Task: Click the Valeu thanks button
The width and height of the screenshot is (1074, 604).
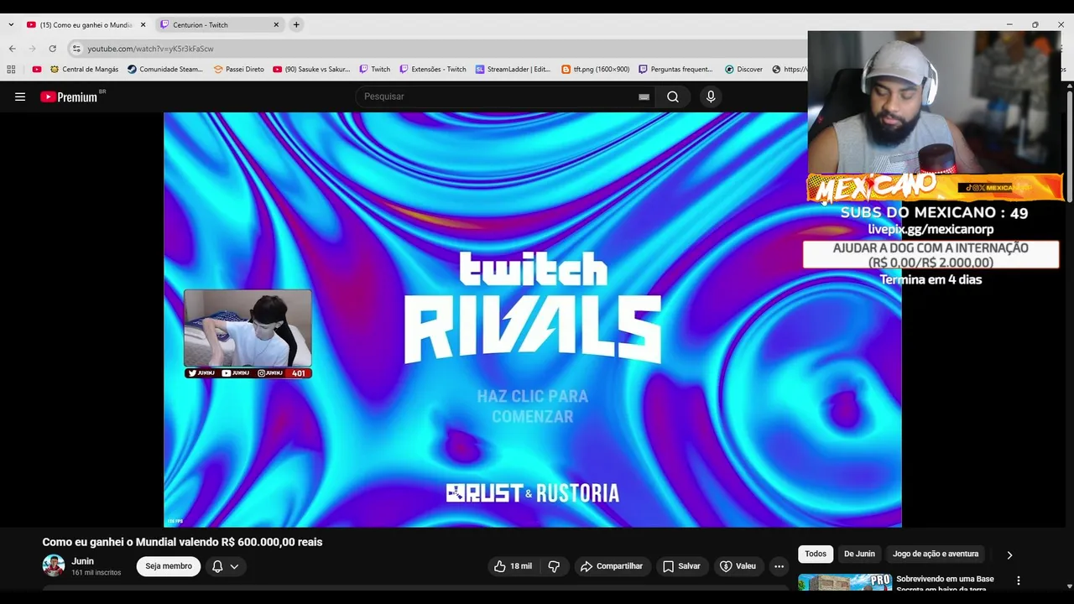Action: (738, 566)
